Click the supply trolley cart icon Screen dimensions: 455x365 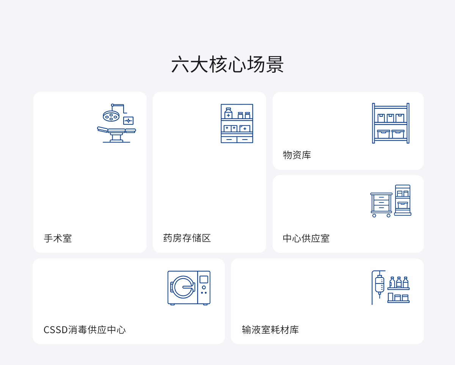point(381,205)
